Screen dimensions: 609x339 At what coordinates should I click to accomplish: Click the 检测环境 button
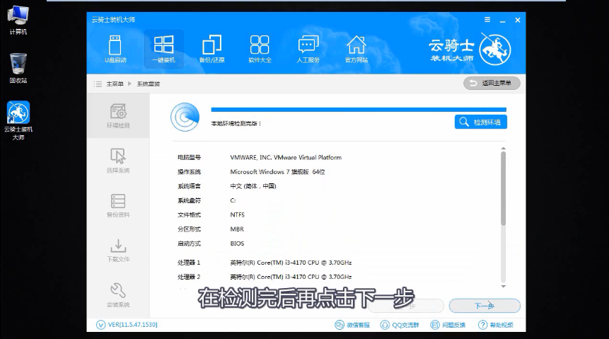(481, 122)
